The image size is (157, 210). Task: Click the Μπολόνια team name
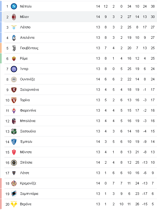(x=28, y=121)
